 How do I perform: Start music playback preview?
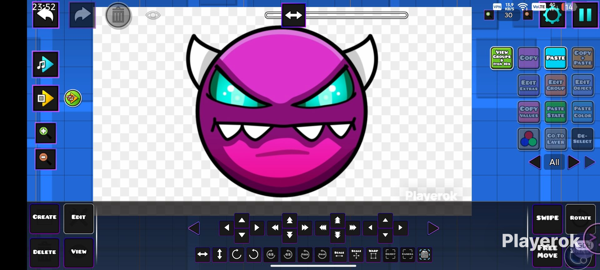[x=46, y=64]
